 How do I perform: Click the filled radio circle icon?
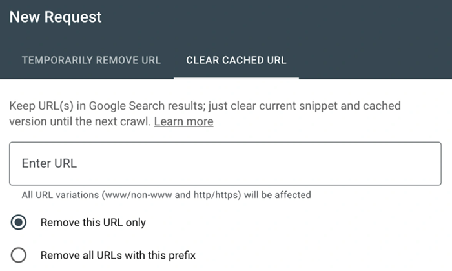coord(19,223)
